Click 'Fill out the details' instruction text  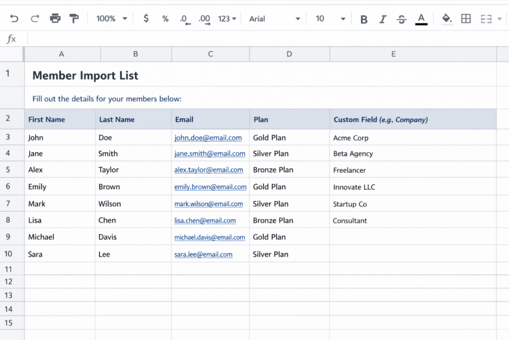pyautogui.click(x=107, y=99)
